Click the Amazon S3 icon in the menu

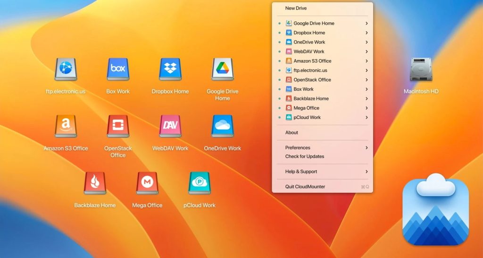click(289, 61)
